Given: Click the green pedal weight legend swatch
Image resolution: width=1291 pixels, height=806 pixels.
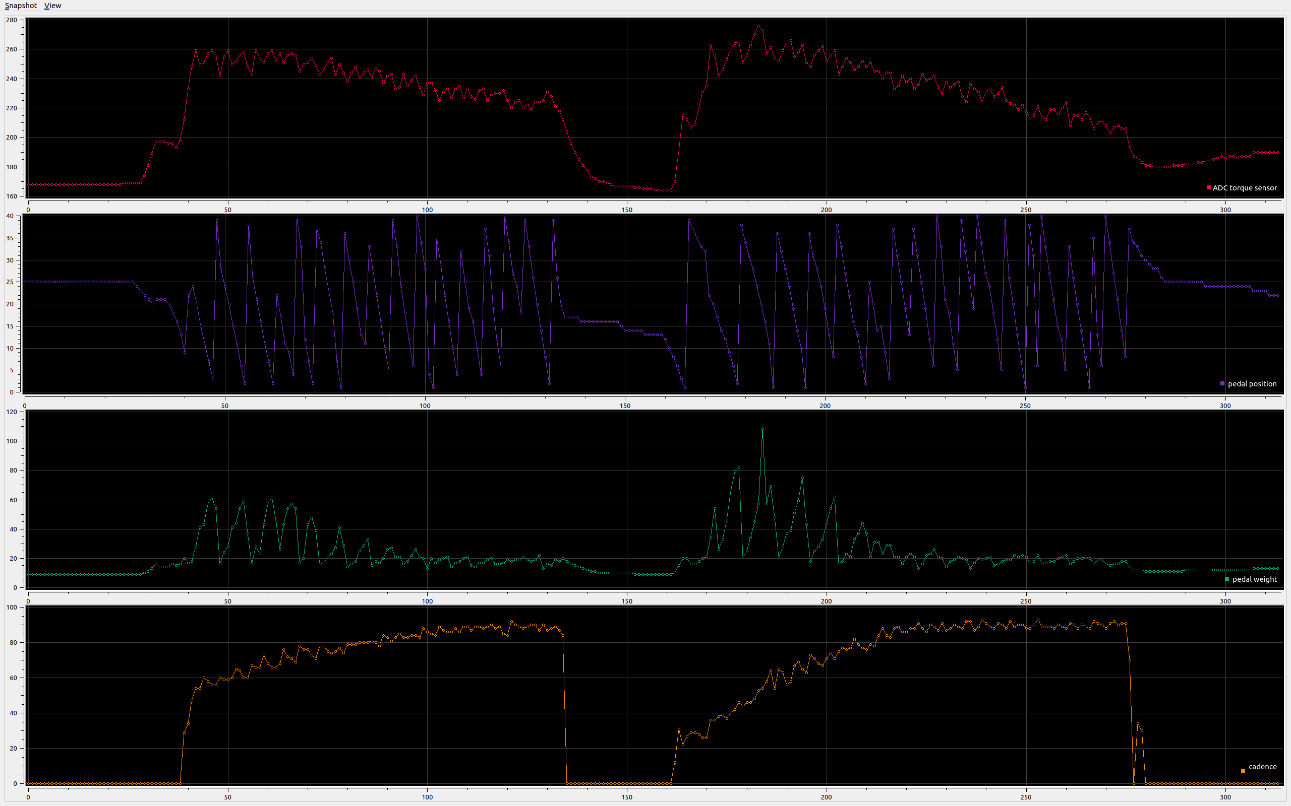Looking at the screenshot, I should coord(1227,579).
